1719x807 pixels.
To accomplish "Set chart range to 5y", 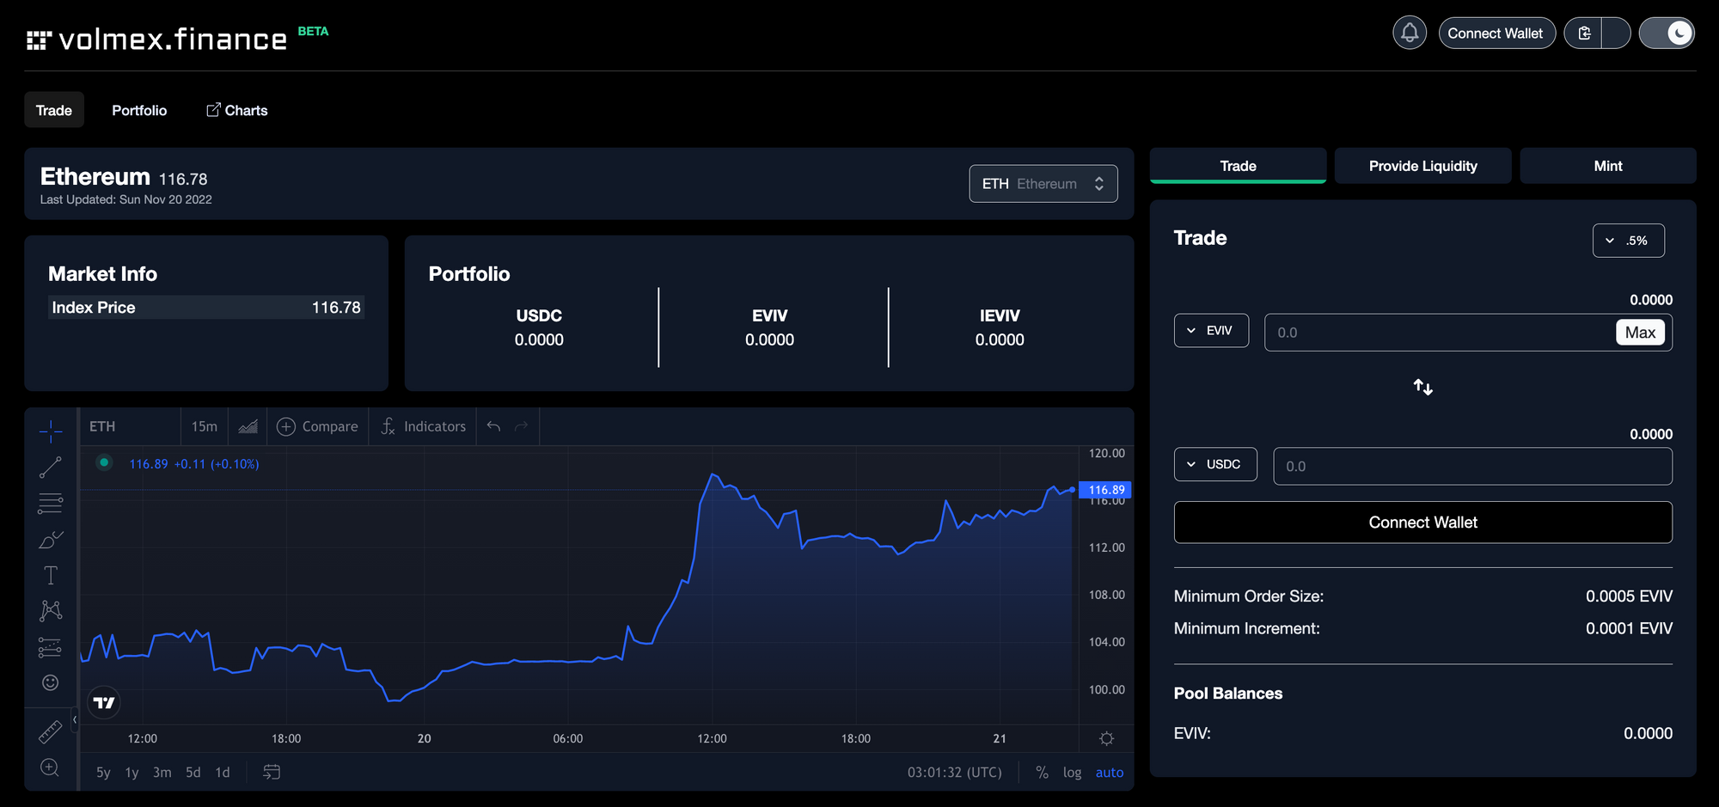I will pyautogui.click(x=103, y=773).
